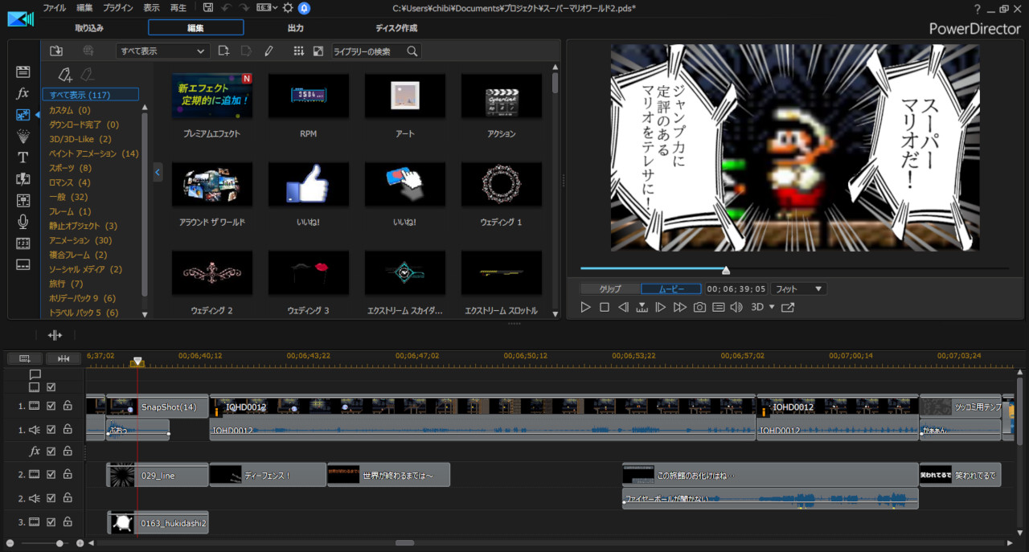Screen dimensions: 1029x552
Task: Undock the preview window
Action: [x=788, y=307]
